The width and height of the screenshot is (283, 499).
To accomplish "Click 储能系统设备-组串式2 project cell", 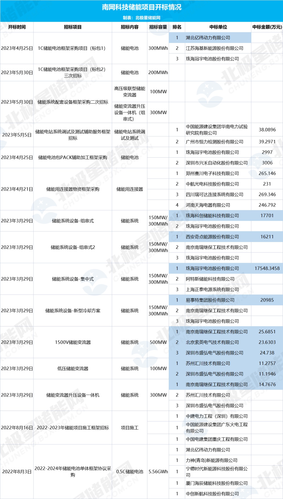I will (73, 248).
